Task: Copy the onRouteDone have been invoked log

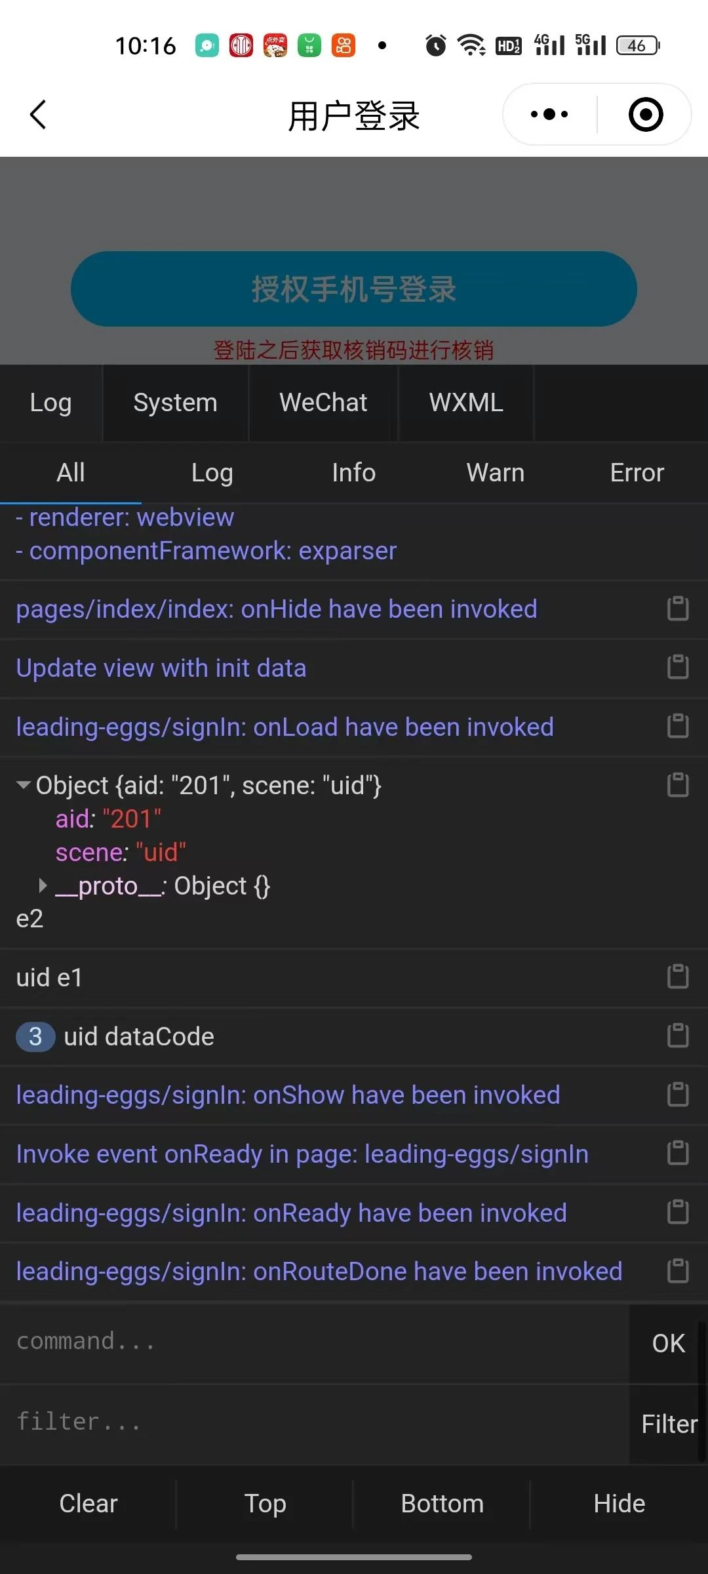Action: tap(678, 1271)
